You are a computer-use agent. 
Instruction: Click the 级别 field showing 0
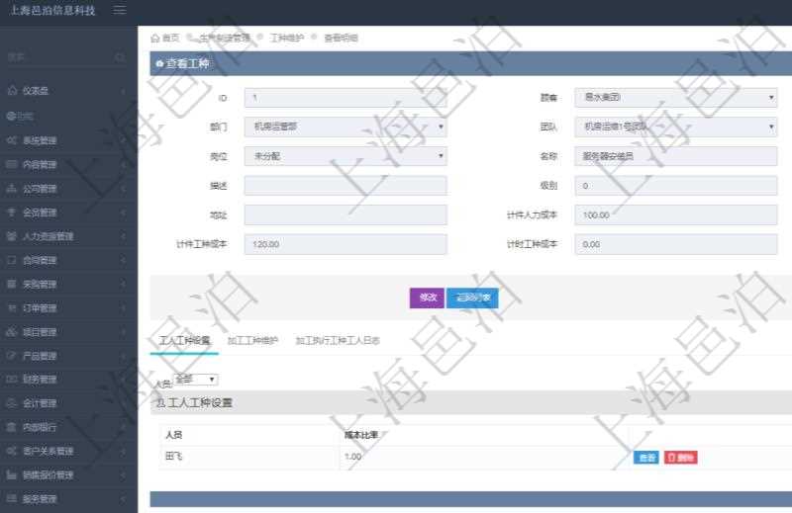[676, 186]
